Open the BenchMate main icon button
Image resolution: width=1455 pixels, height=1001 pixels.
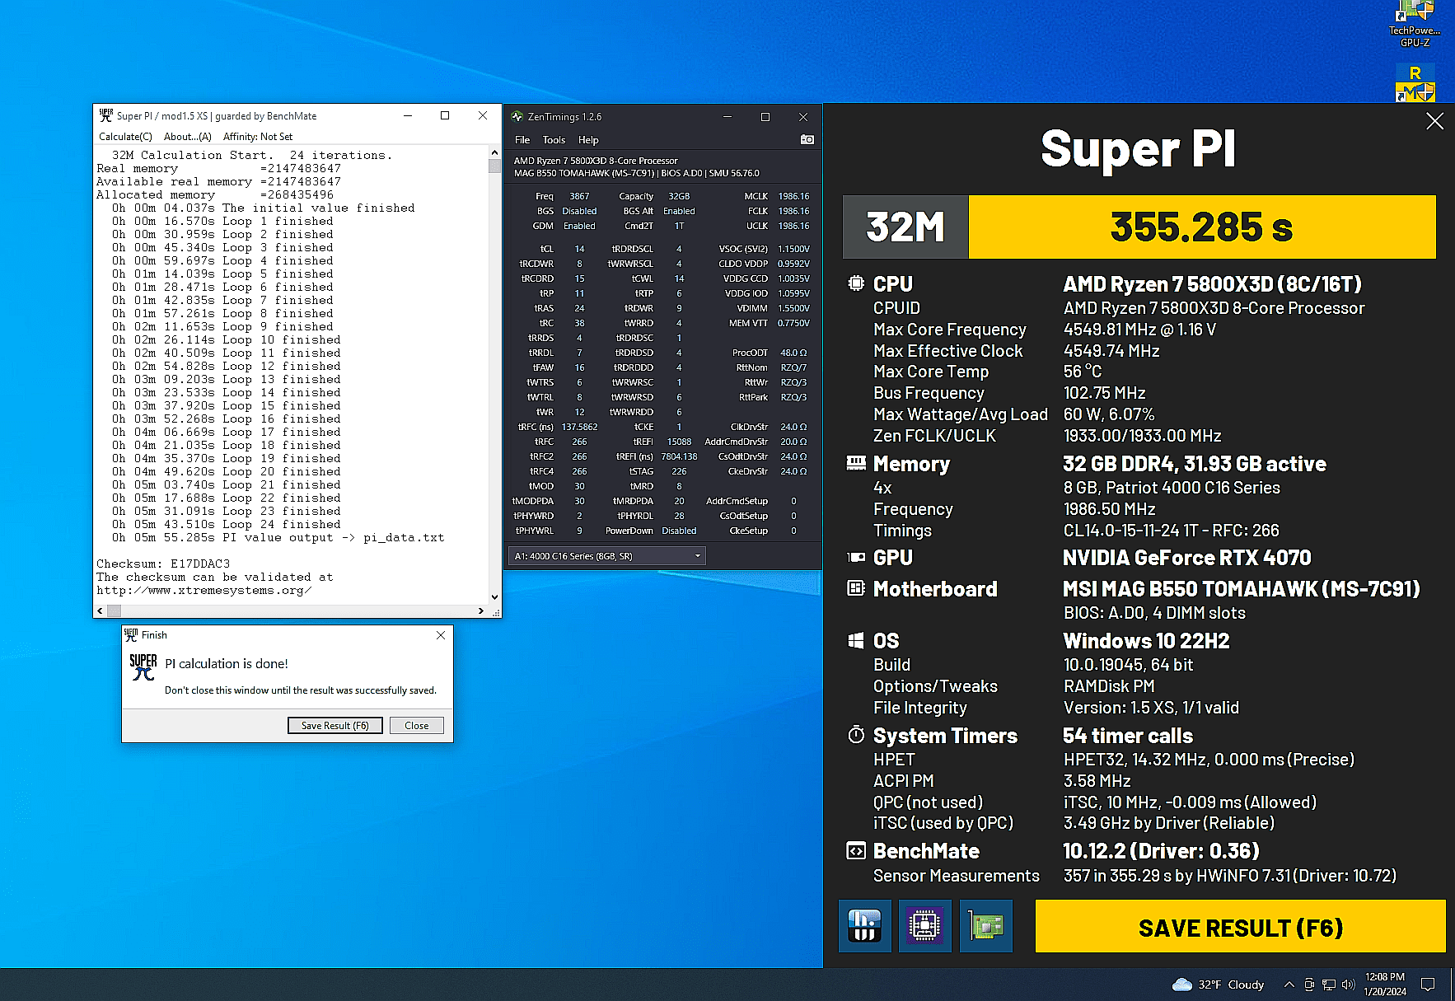pos(864,926)
